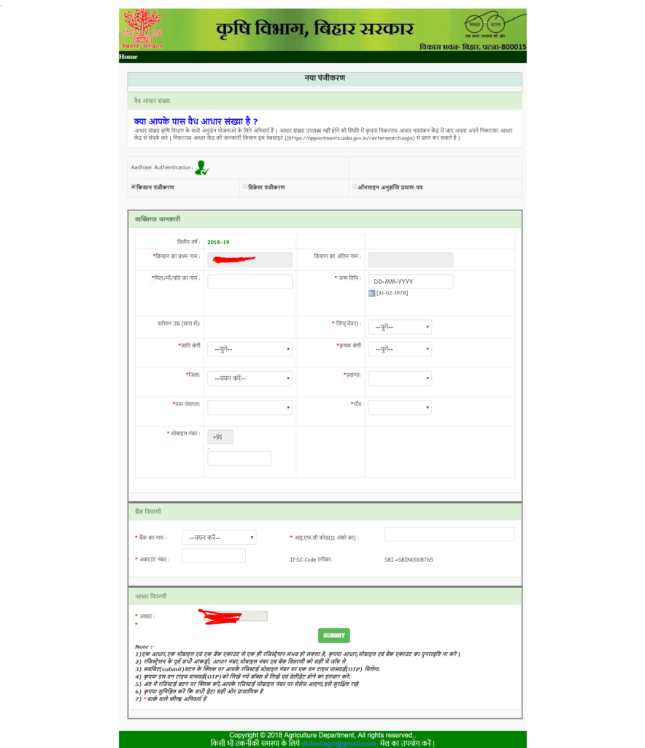Click the वर्तमान उम्र (साल में) label
645x748 pixels.
point(179,324)
